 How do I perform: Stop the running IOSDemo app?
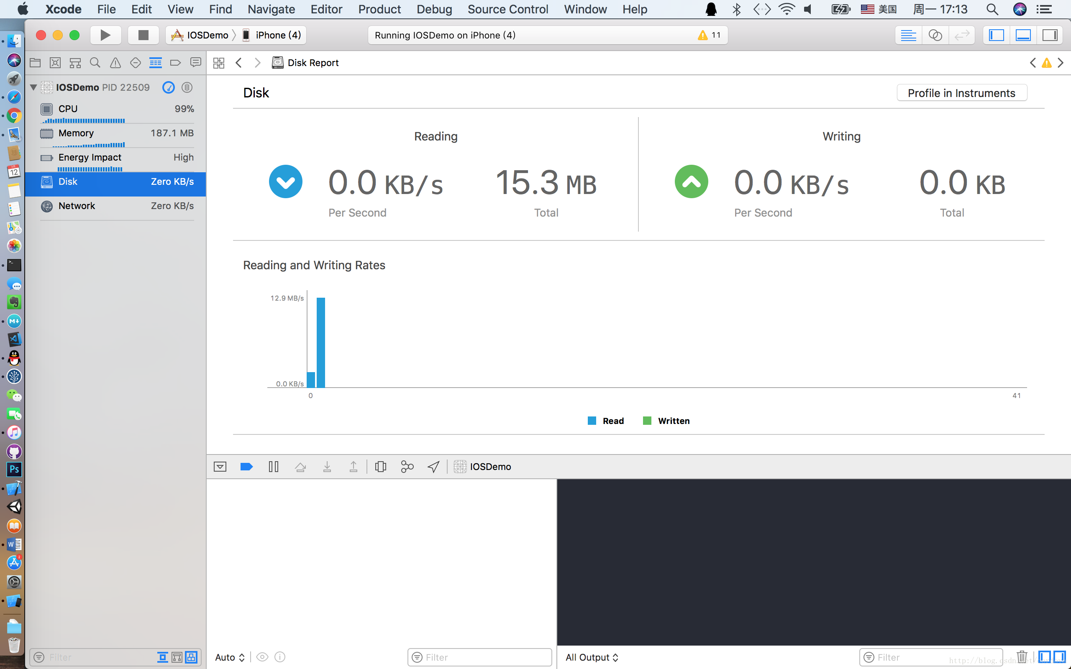143,35
